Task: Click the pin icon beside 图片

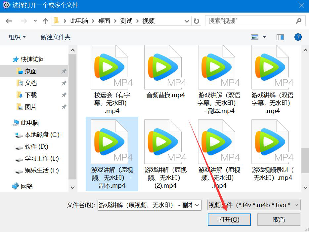Action: 64,107
